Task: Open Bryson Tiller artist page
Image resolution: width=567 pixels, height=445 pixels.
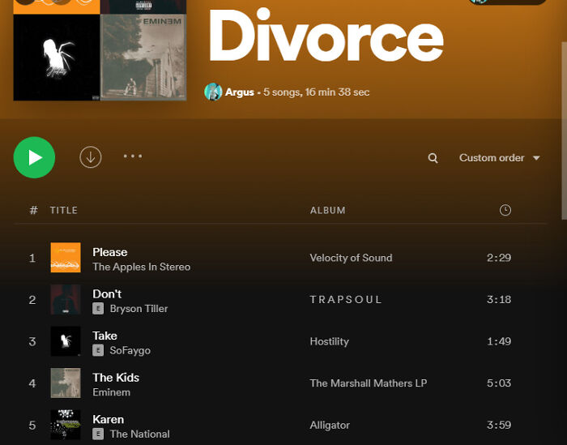Action: [x=139, y=309]
